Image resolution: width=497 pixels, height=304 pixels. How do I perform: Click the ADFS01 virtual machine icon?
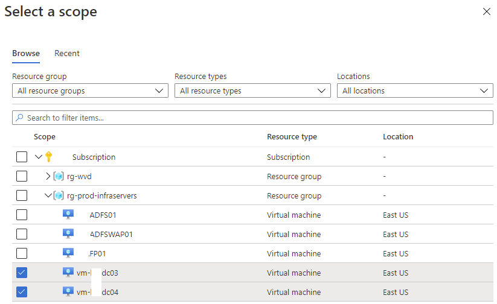[x=68, y=214]
